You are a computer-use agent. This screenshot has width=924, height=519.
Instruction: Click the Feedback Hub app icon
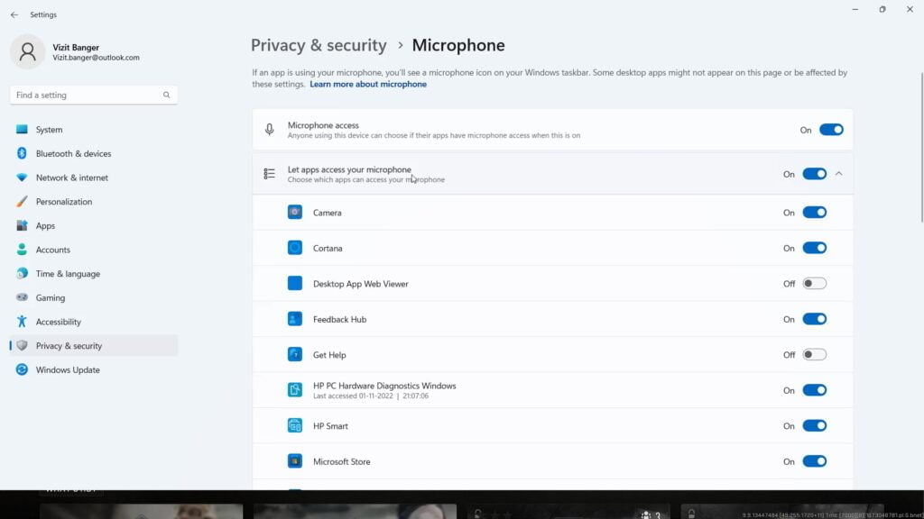(x=295, y=319)
